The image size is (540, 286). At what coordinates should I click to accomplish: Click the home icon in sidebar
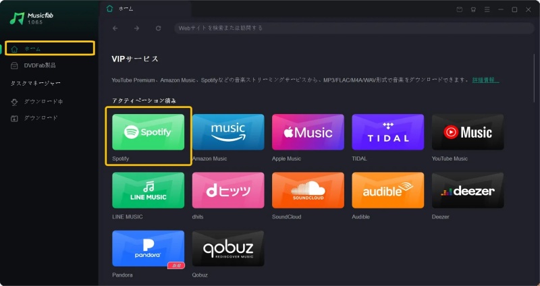14,49
